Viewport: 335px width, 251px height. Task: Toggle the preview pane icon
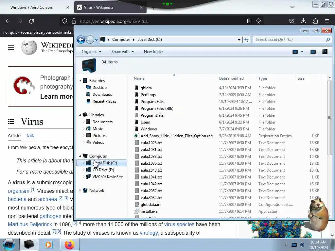click(x=313, y=52)
